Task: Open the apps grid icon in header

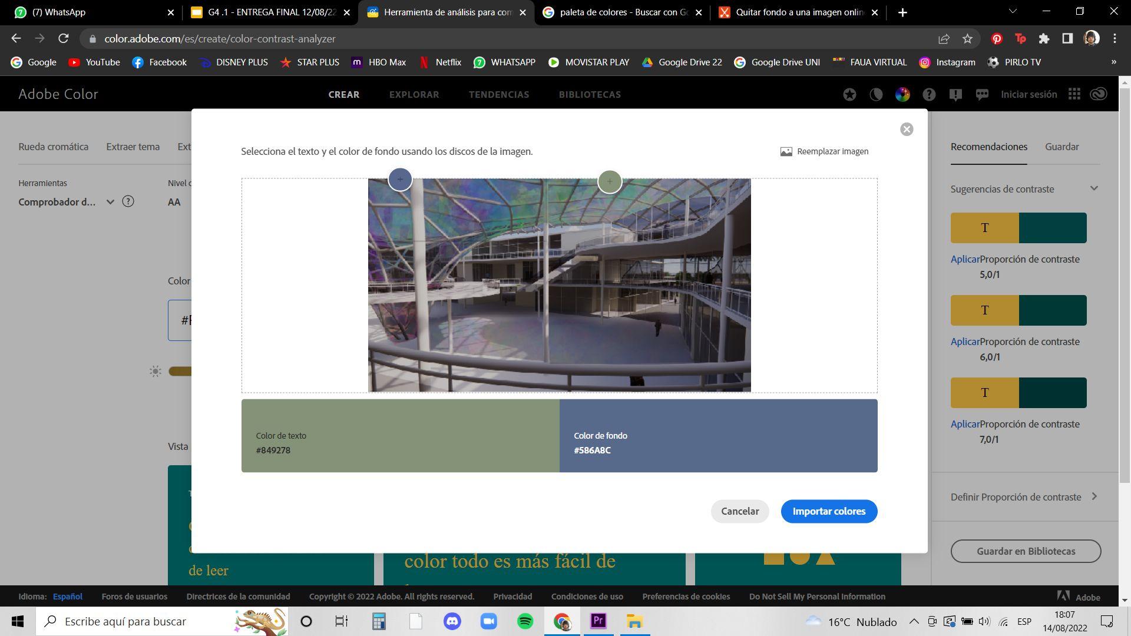Action: point(1074,94)
